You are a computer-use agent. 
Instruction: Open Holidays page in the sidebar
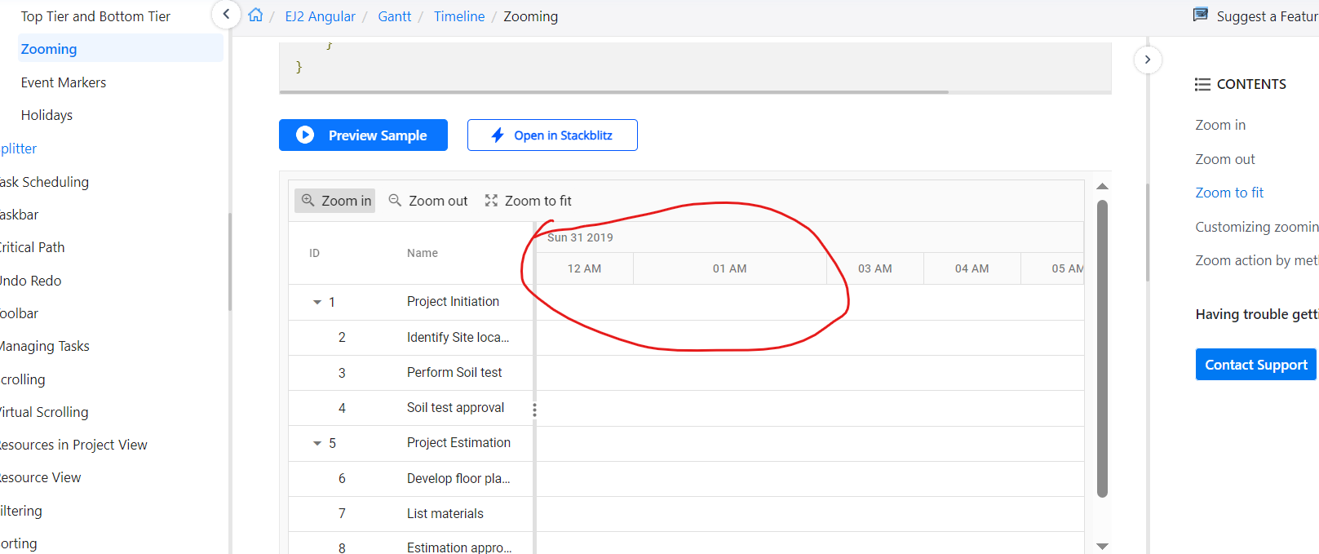tap(46, 115)
